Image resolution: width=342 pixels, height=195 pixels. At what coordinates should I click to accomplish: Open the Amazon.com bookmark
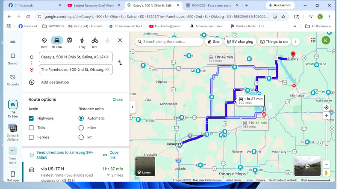click(207, 26)
